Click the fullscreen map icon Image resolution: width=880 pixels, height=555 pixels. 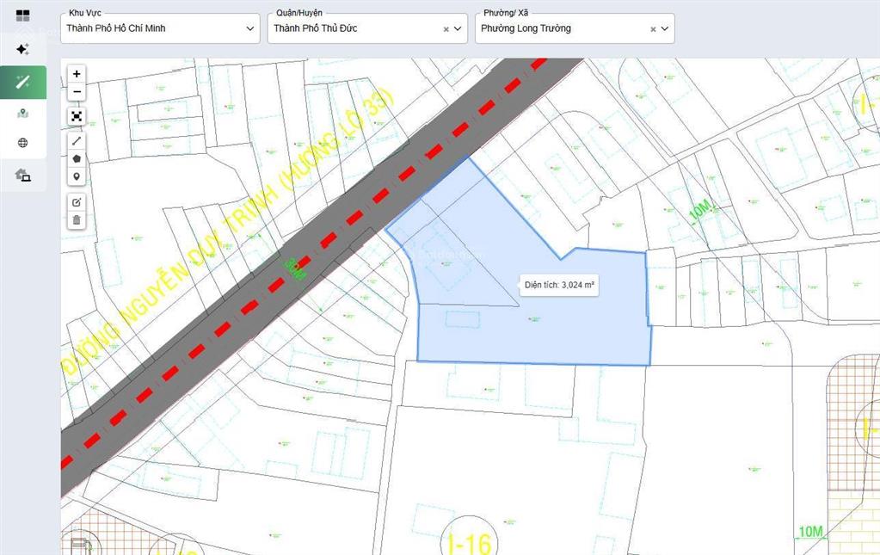[77, 116]
